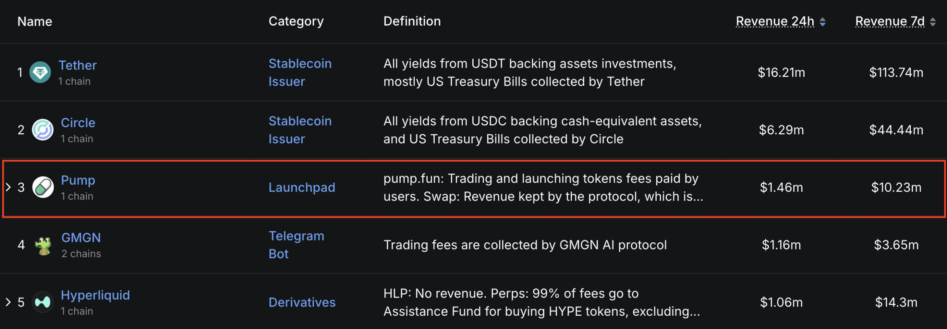Open the Hyperliquid protocol link
This screenshot has width=947, height=329.
click(95, 295)
